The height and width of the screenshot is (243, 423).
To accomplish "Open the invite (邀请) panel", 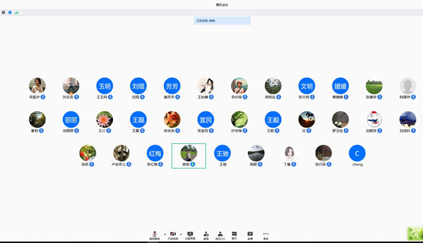I will pyautogui.click(x=206, y=235).
